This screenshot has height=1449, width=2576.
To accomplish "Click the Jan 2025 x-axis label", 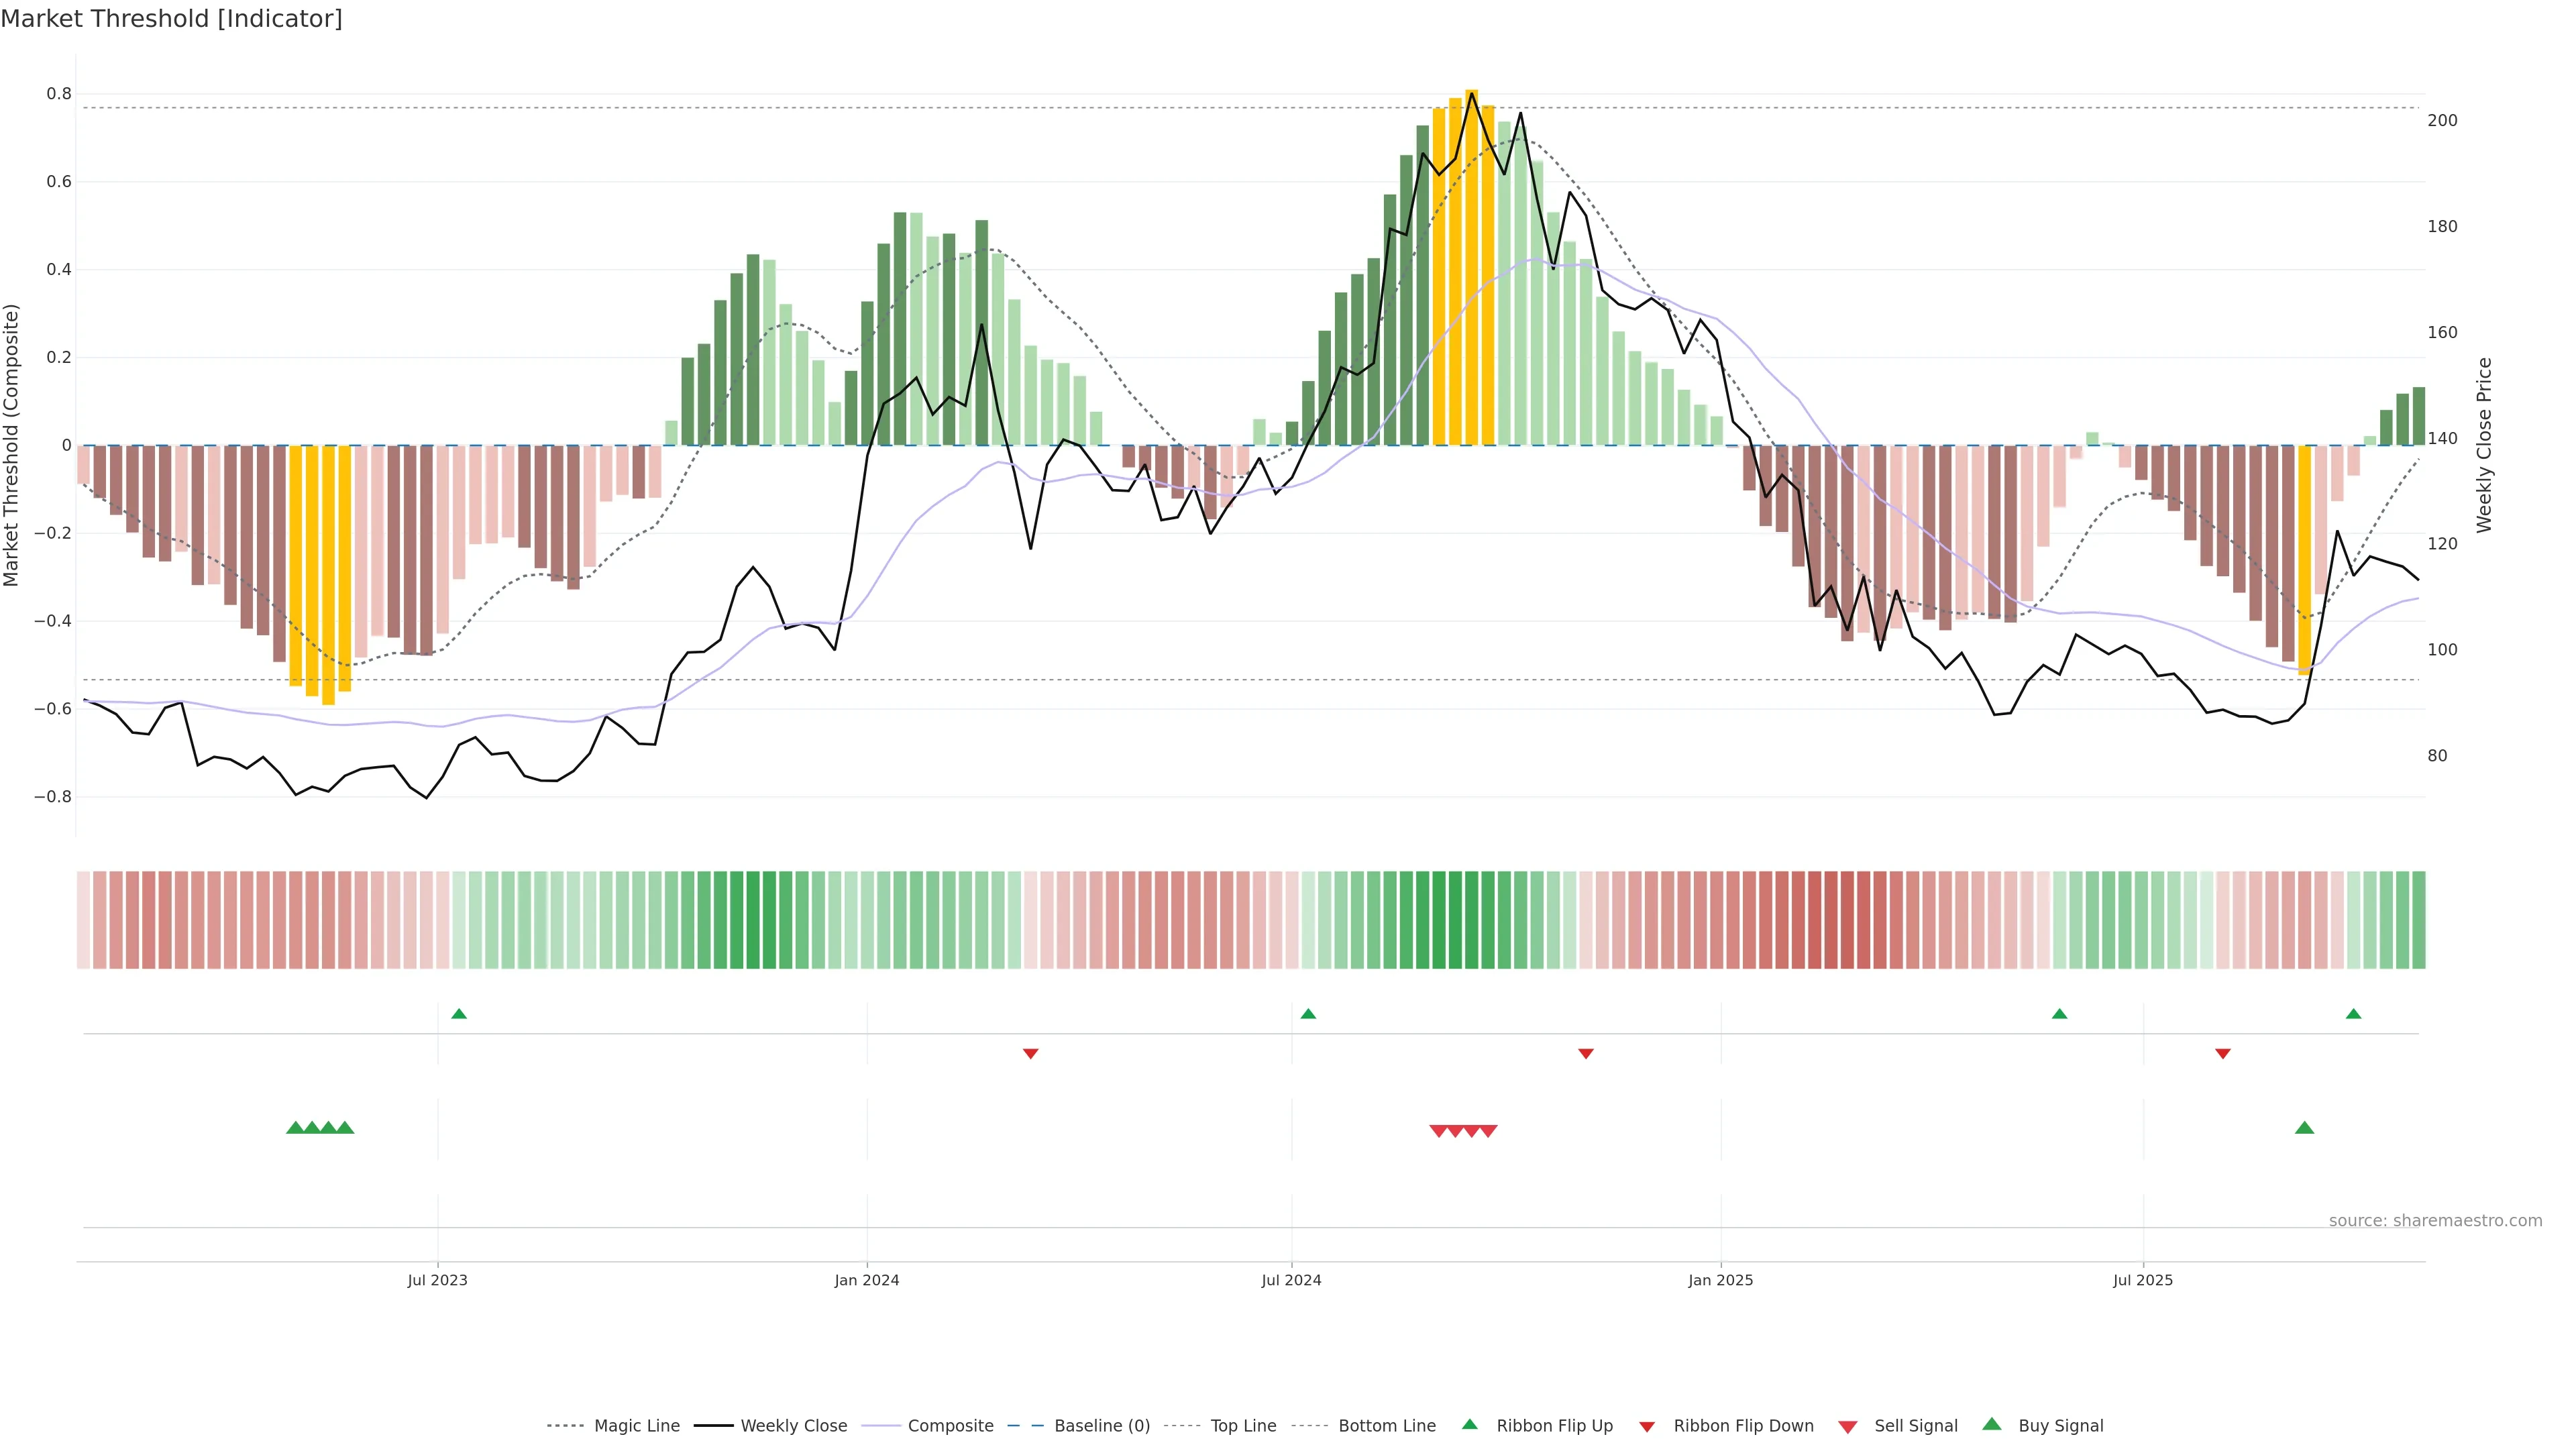I will coord(1720,1280).
